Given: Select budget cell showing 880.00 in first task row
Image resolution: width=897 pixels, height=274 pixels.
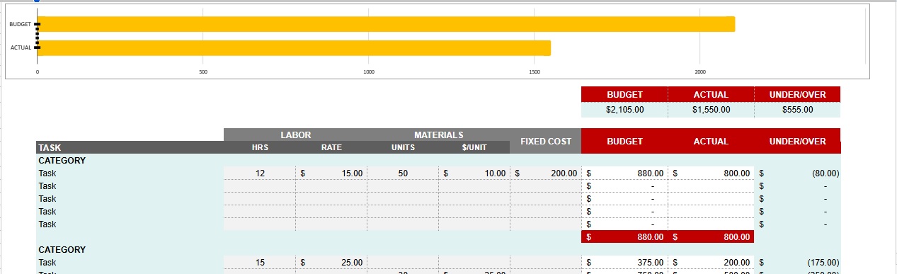Looking at the screenshot, I should click(x=624, y=173).
